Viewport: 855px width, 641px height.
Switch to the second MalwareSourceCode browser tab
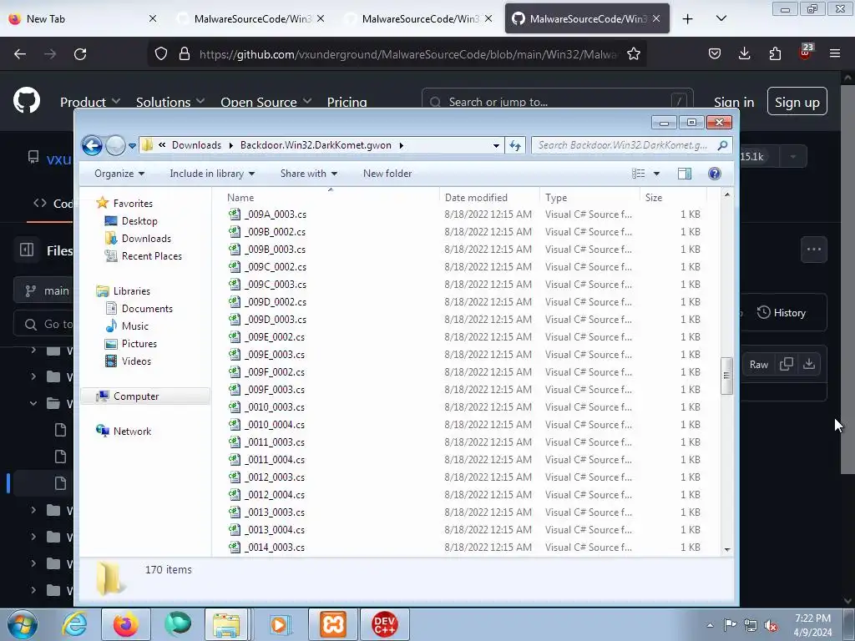tap(420, 18)
